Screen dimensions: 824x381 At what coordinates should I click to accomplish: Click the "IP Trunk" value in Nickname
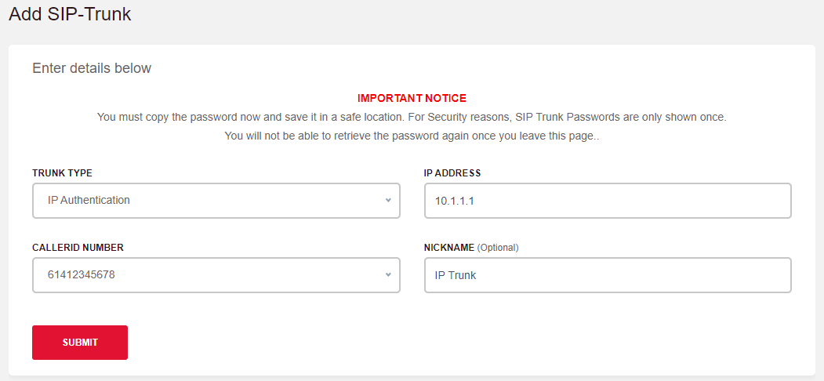pyautogui.click(x=456, y=275)
